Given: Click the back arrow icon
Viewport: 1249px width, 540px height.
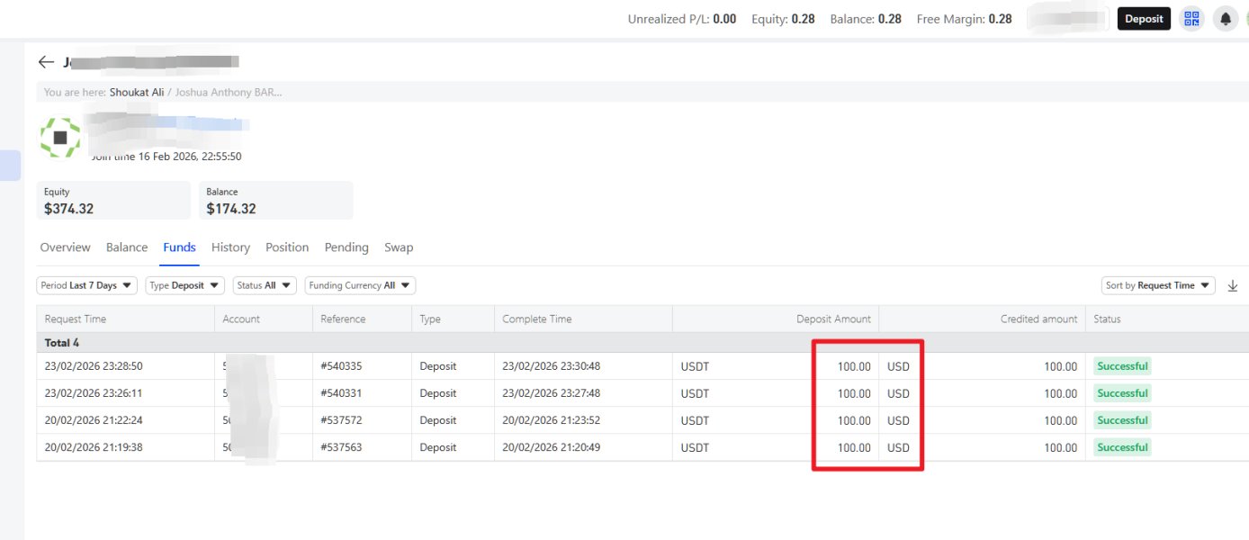Looking at the screenshot, I should pyautogui.click(x=46, y=62).
